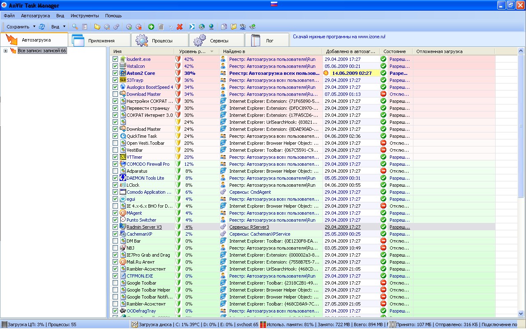Open the Помощь menu
526x329 pixels.
113,16
